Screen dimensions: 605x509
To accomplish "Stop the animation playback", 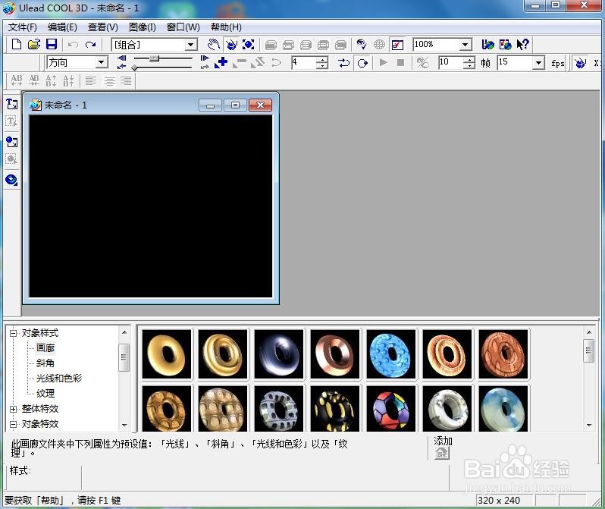I will point(400,62).
